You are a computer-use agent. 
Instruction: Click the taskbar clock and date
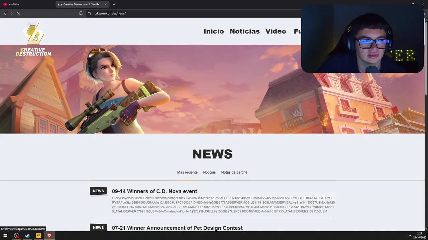pos(420,236)
